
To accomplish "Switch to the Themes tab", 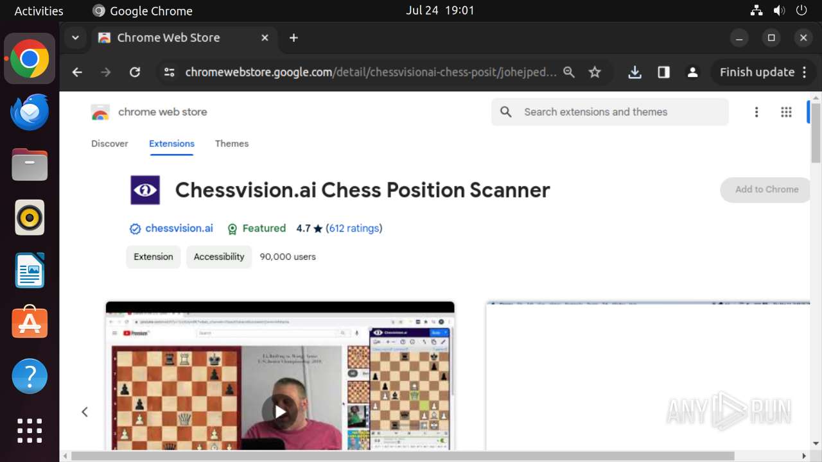I will tap(232, 144).
